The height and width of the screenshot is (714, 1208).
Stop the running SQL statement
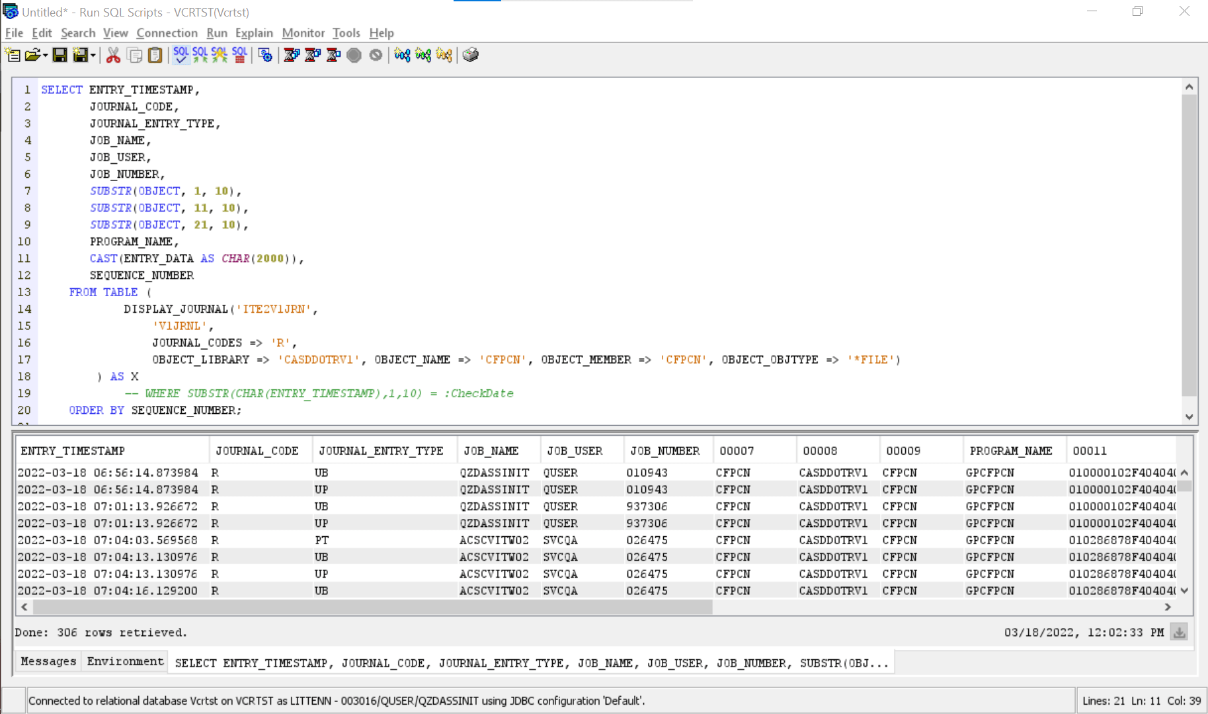pyautogui.click(x=354, y=56)
